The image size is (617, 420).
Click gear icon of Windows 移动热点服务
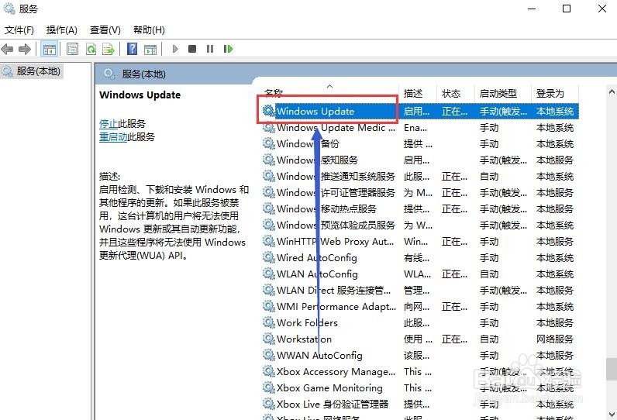269,208
